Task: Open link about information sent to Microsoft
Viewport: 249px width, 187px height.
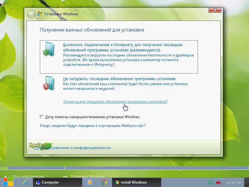Action: (92, 126)
